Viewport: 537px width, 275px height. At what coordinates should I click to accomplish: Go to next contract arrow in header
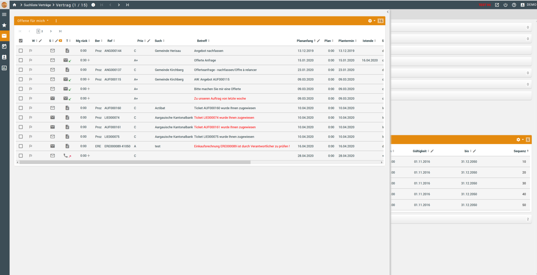(x=119, y=5)
